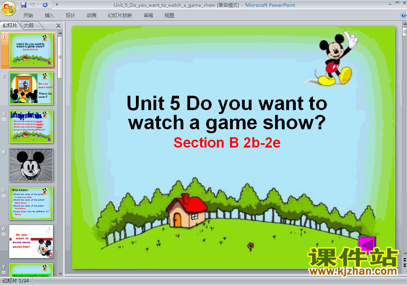Close the slide thumbnail pane

click(x=59, y=26)
